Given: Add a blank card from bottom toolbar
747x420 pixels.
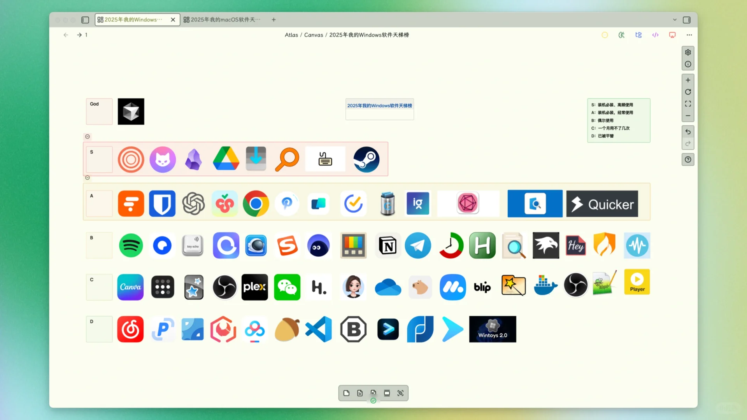Looking at the screenshot, I should pyautogui.click(x=346, y=393).
